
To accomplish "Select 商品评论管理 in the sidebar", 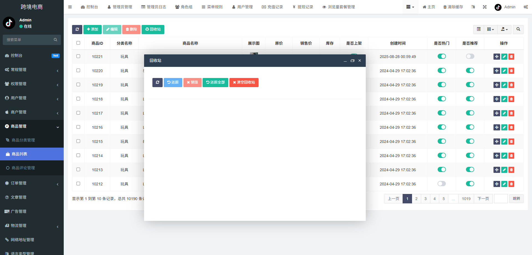I will [x=23, y=168].
